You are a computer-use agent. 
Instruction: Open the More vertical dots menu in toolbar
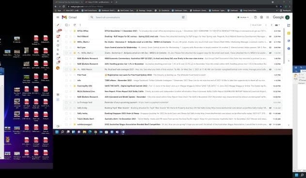coord(80,25)
